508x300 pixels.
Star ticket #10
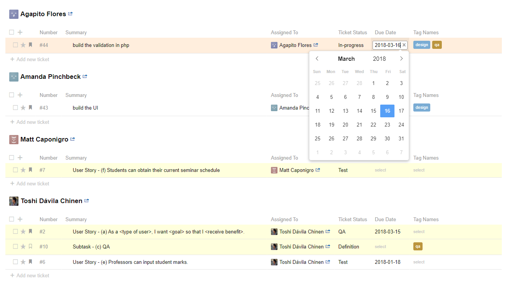pyautogui.click(x=23, y=247)
